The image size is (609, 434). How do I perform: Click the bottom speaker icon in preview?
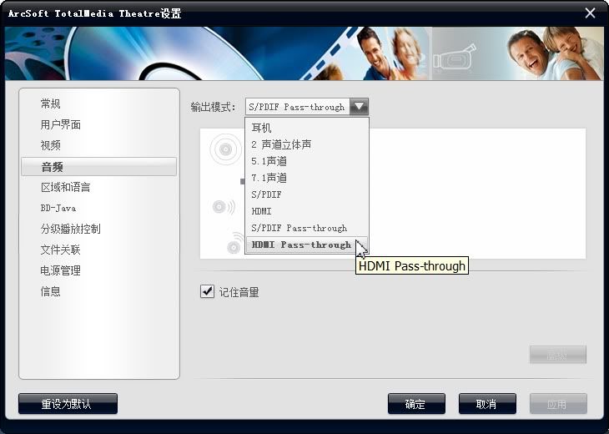pos(235,244)
